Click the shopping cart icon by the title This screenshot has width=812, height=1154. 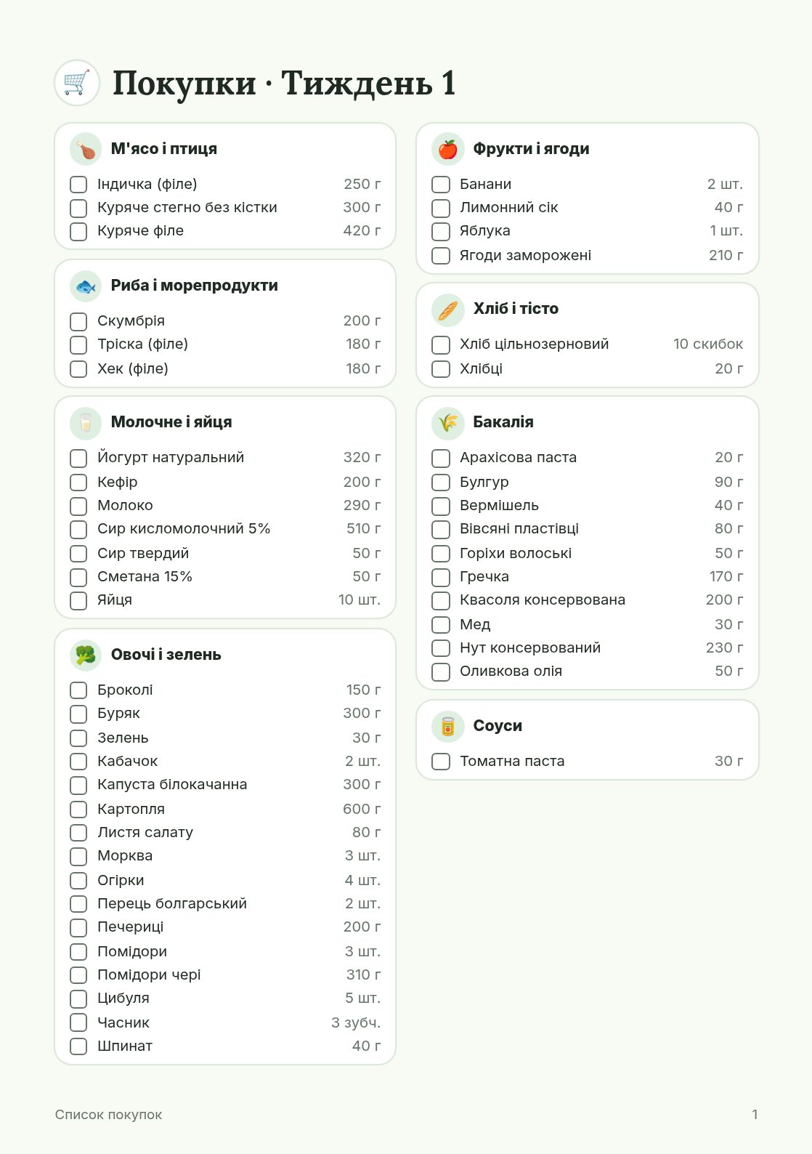pyautogui.click(x=77, y=83)
